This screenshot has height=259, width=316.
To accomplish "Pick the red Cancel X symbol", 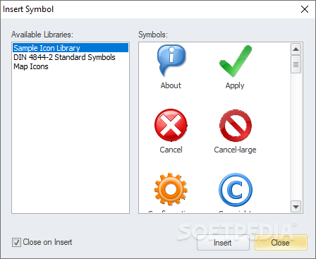I will (171, 125).
